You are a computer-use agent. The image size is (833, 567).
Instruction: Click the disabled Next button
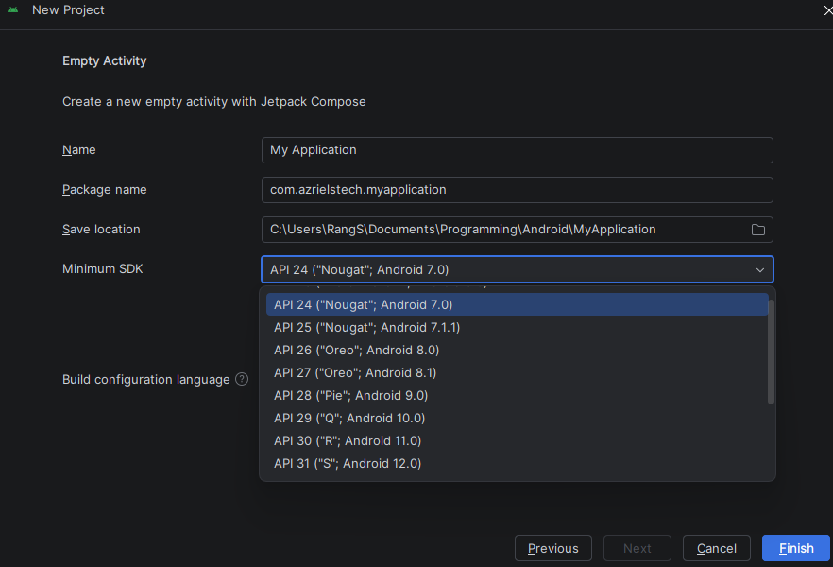point(637,548)
